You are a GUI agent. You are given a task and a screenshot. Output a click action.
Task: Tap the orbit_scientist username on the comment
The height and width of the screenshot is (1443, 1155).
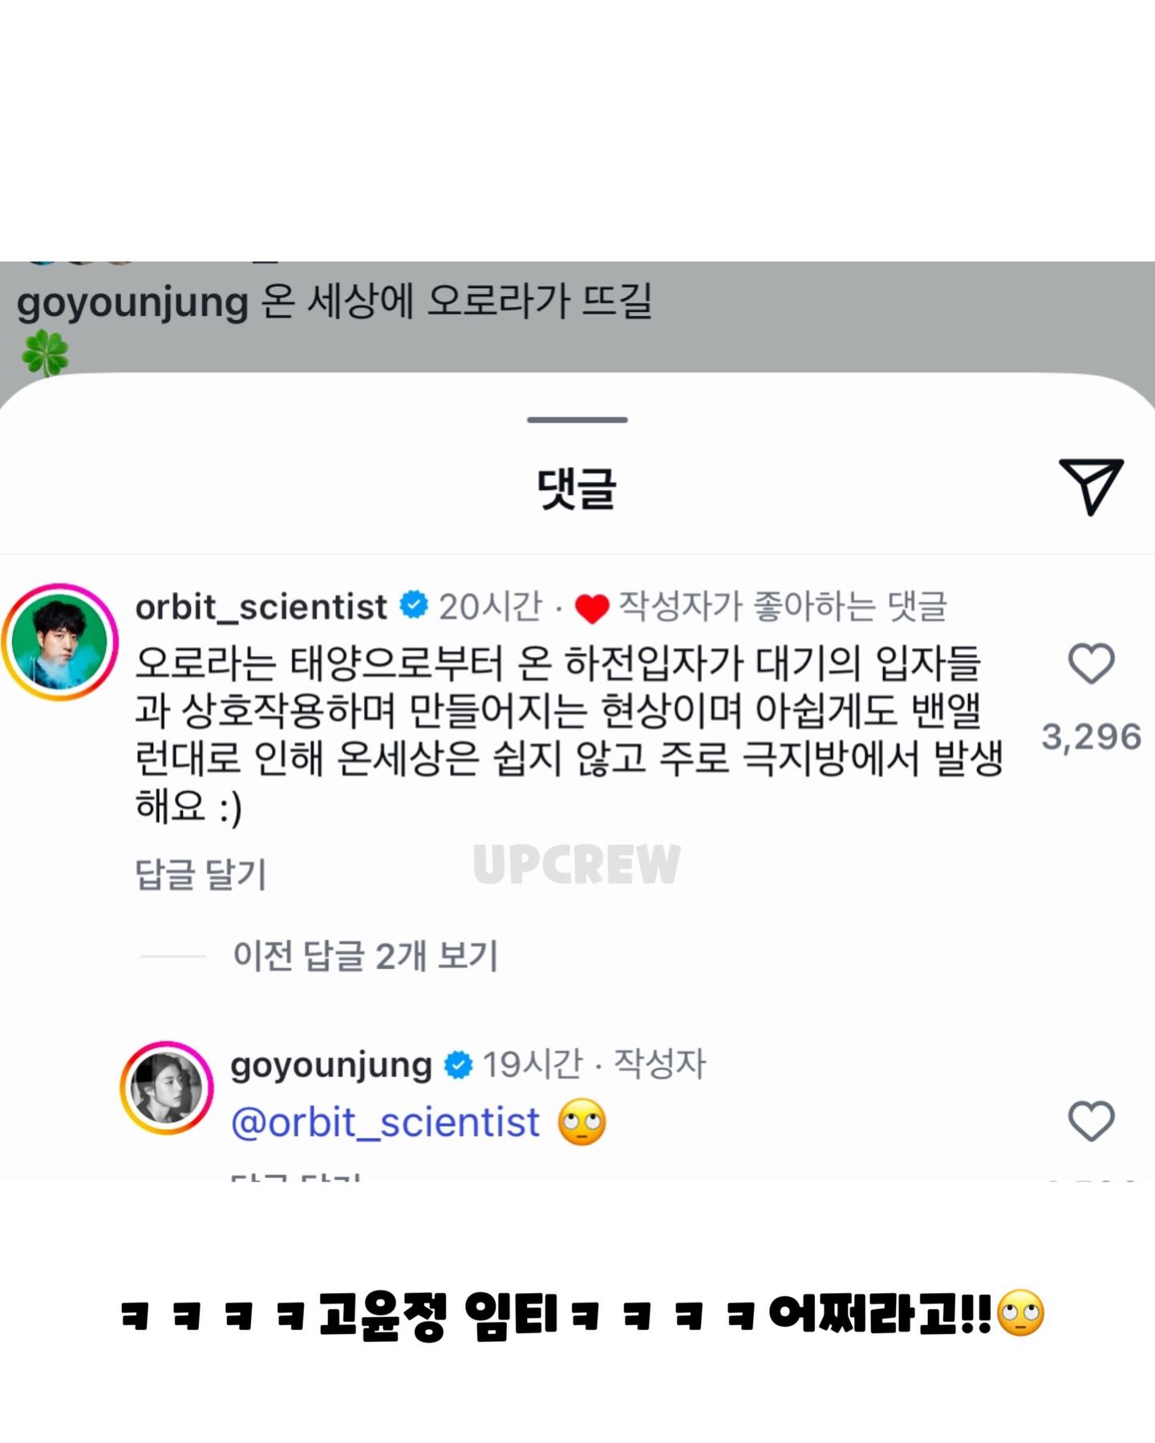[261, 607]
